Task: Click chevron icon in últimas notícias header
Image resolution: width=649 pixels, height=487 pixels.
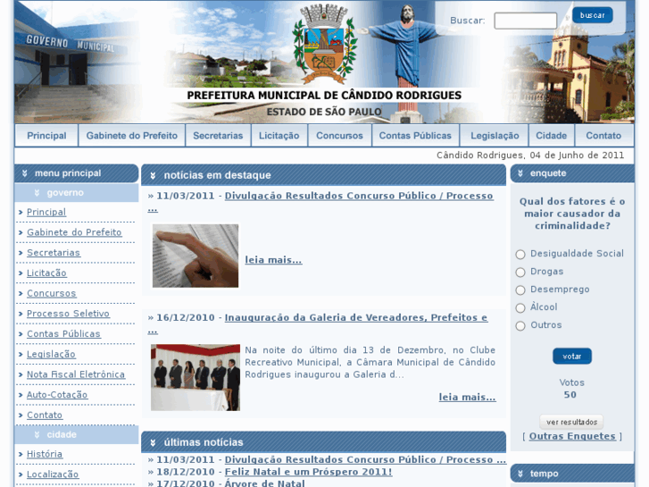Action: pyautogui.click(x=153, y=442)
